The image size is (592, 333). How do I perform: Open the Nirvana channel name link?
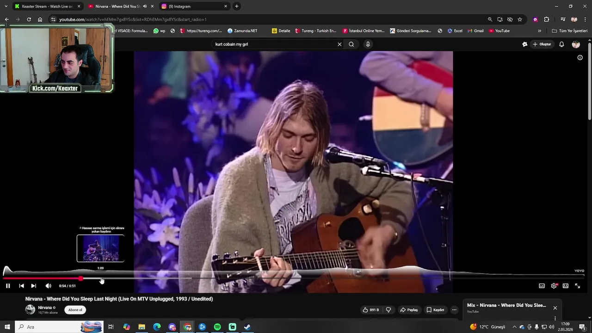45,308
